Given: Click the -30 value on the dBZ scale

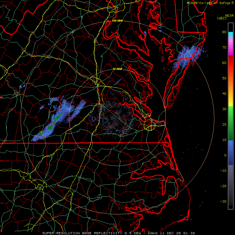Looking at the screenshot, I should 223,201.
